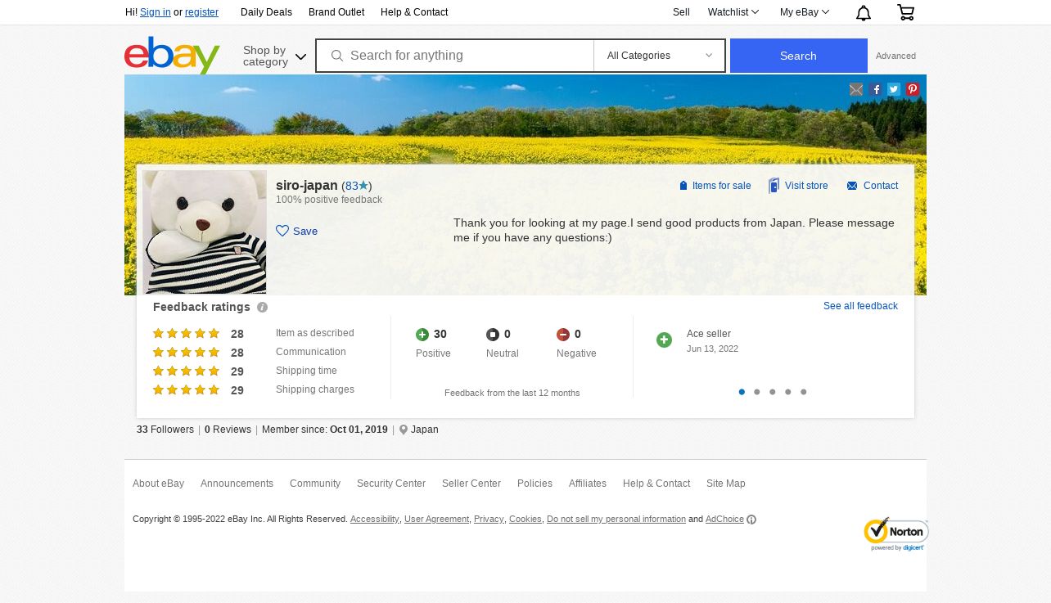Screen dimensions: 1051x603
Task: Click the blue Search button
Action: (x=799, y=56)
